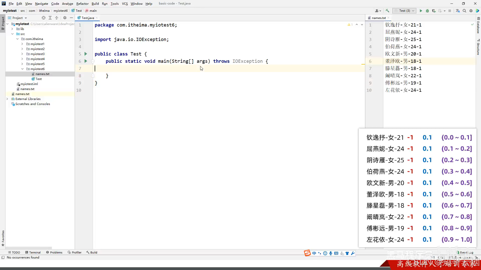
Task: Open Search Everywhere magnifier icon
Action: (464, 11)
